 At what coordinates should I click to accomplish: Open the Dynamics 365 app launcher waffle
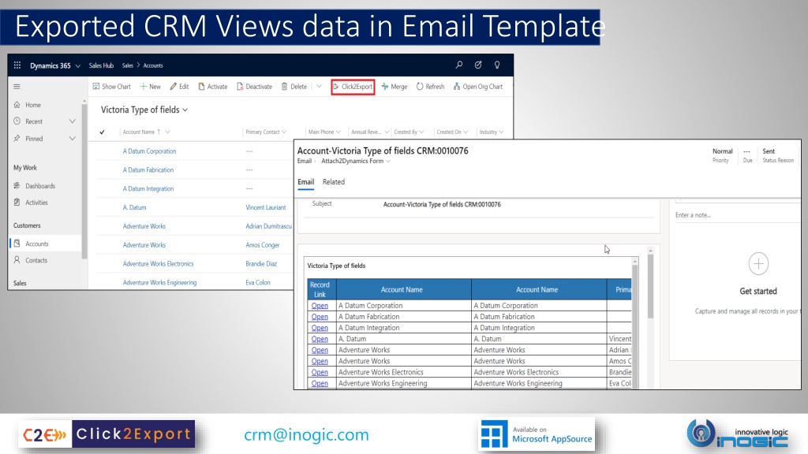[17, 65]
